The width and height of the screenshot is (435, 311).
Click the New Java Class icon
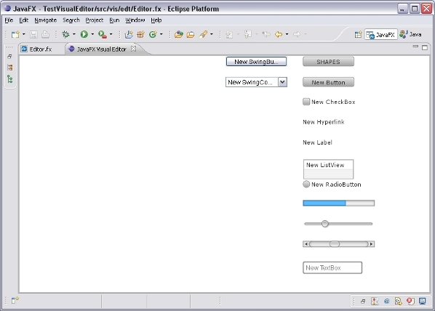pyautogui.click(x=153, y=34)
